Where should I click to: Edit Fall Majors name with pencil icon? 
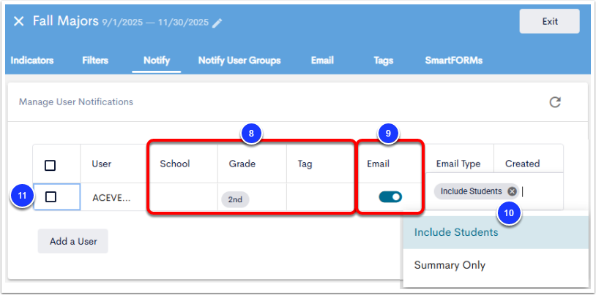pos(217,23)
